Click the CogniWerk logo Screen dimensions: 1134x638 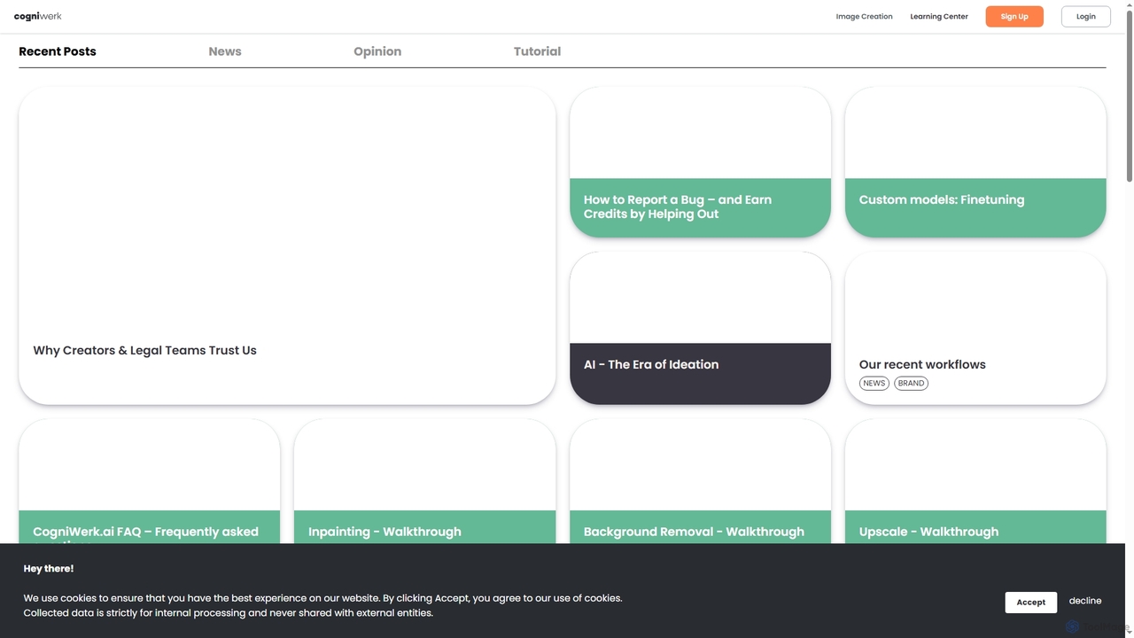pyautogui.click(x=38, y=16)
